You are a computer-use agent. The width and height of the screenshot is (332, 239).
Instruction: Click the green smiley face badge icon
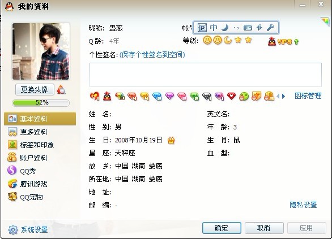point(244,96)
